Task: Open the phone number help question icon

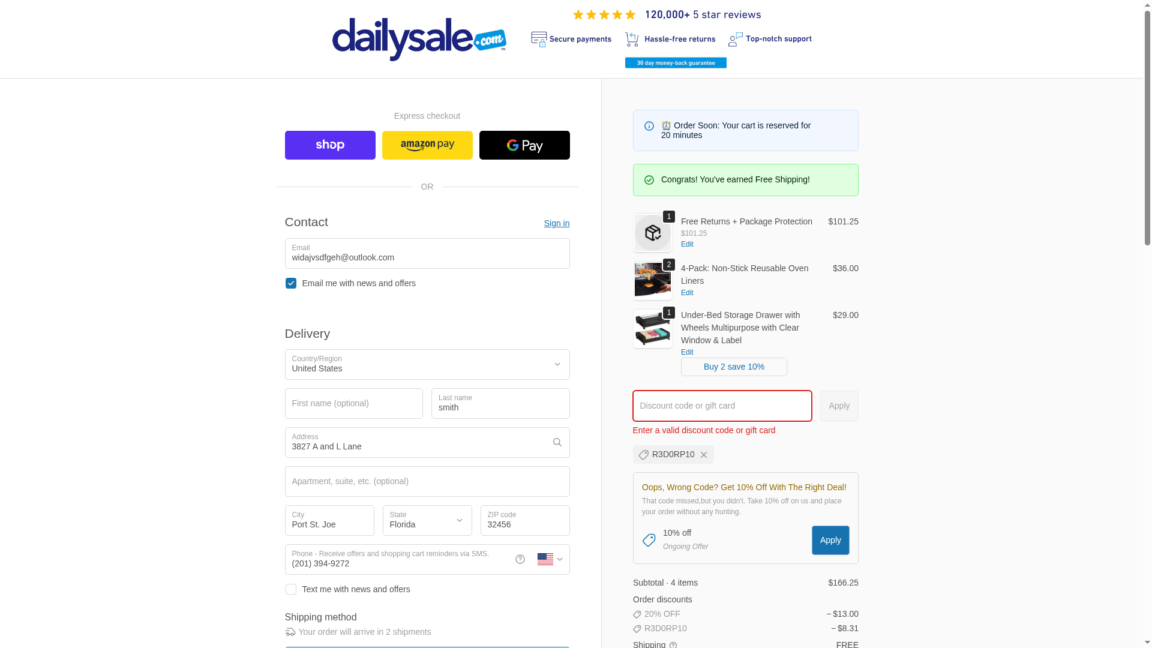Action: [520, 559]
